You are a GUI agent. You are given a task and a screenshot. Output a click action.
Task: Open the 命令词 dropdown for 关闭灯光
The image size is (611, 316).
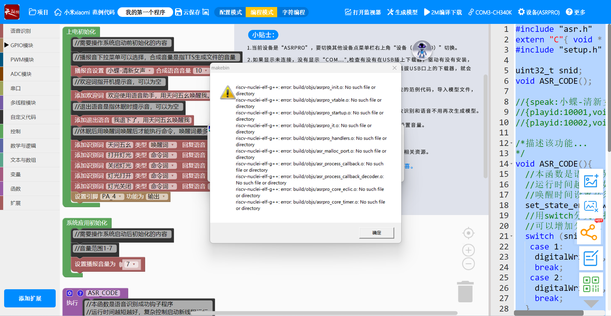coord(163,166)
